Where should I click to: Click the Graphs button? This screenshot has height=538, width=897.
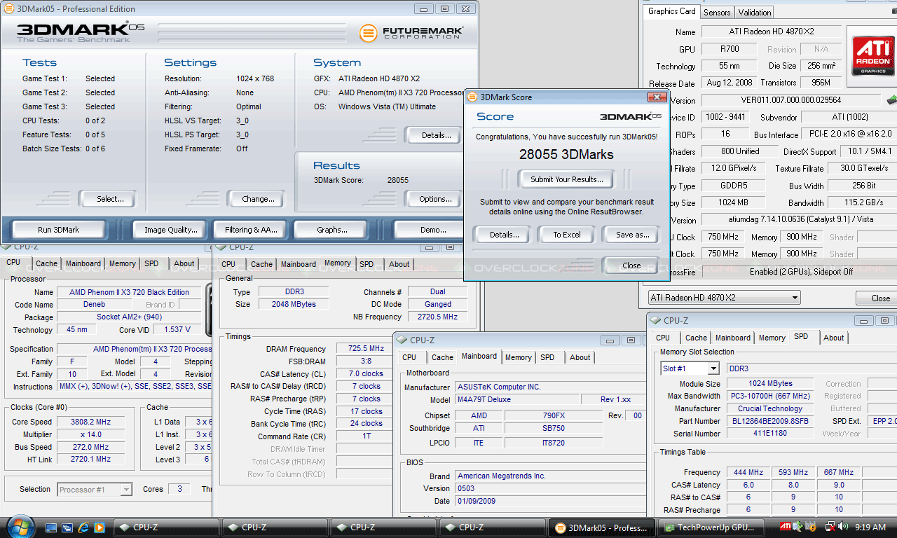(331, 230)
